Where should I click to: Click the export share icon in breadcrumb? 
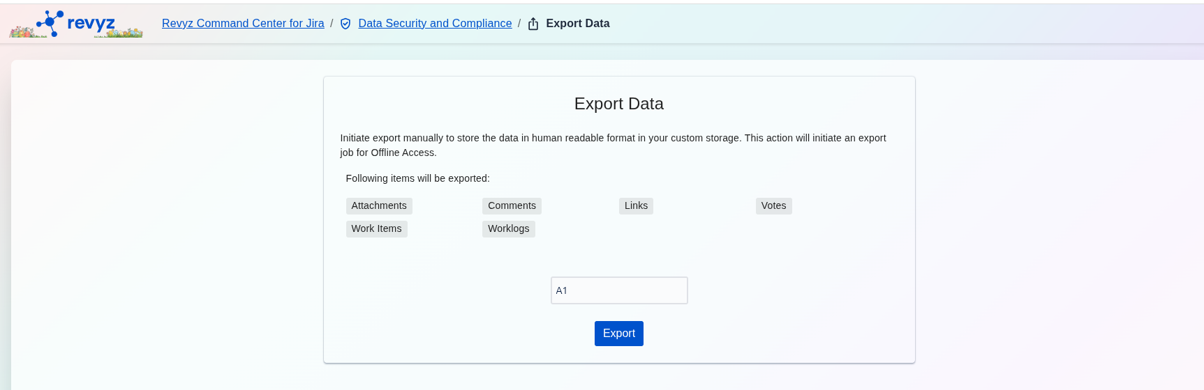(x=533, y=24)
